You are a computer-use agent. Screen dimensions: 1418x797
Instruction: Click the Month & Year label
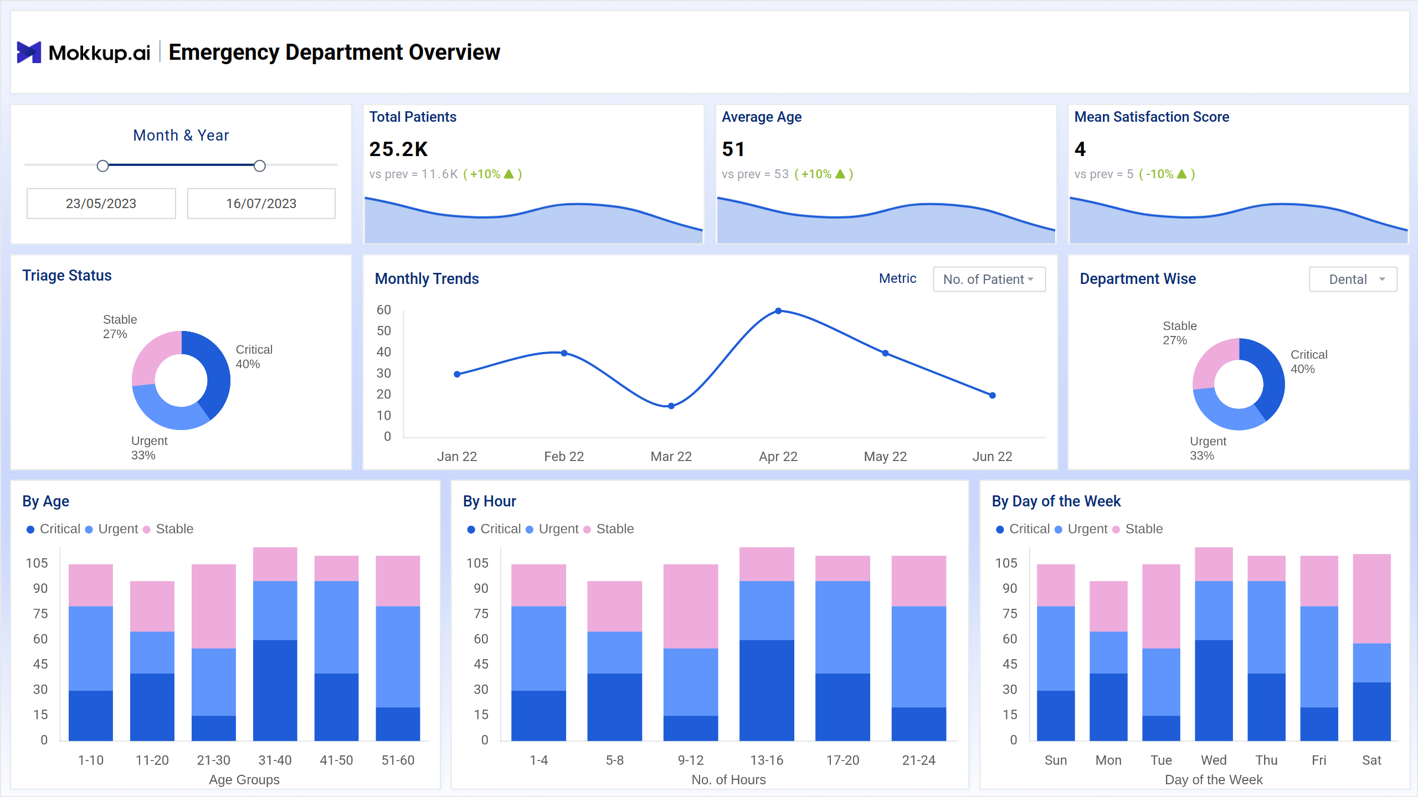(181, 136)
